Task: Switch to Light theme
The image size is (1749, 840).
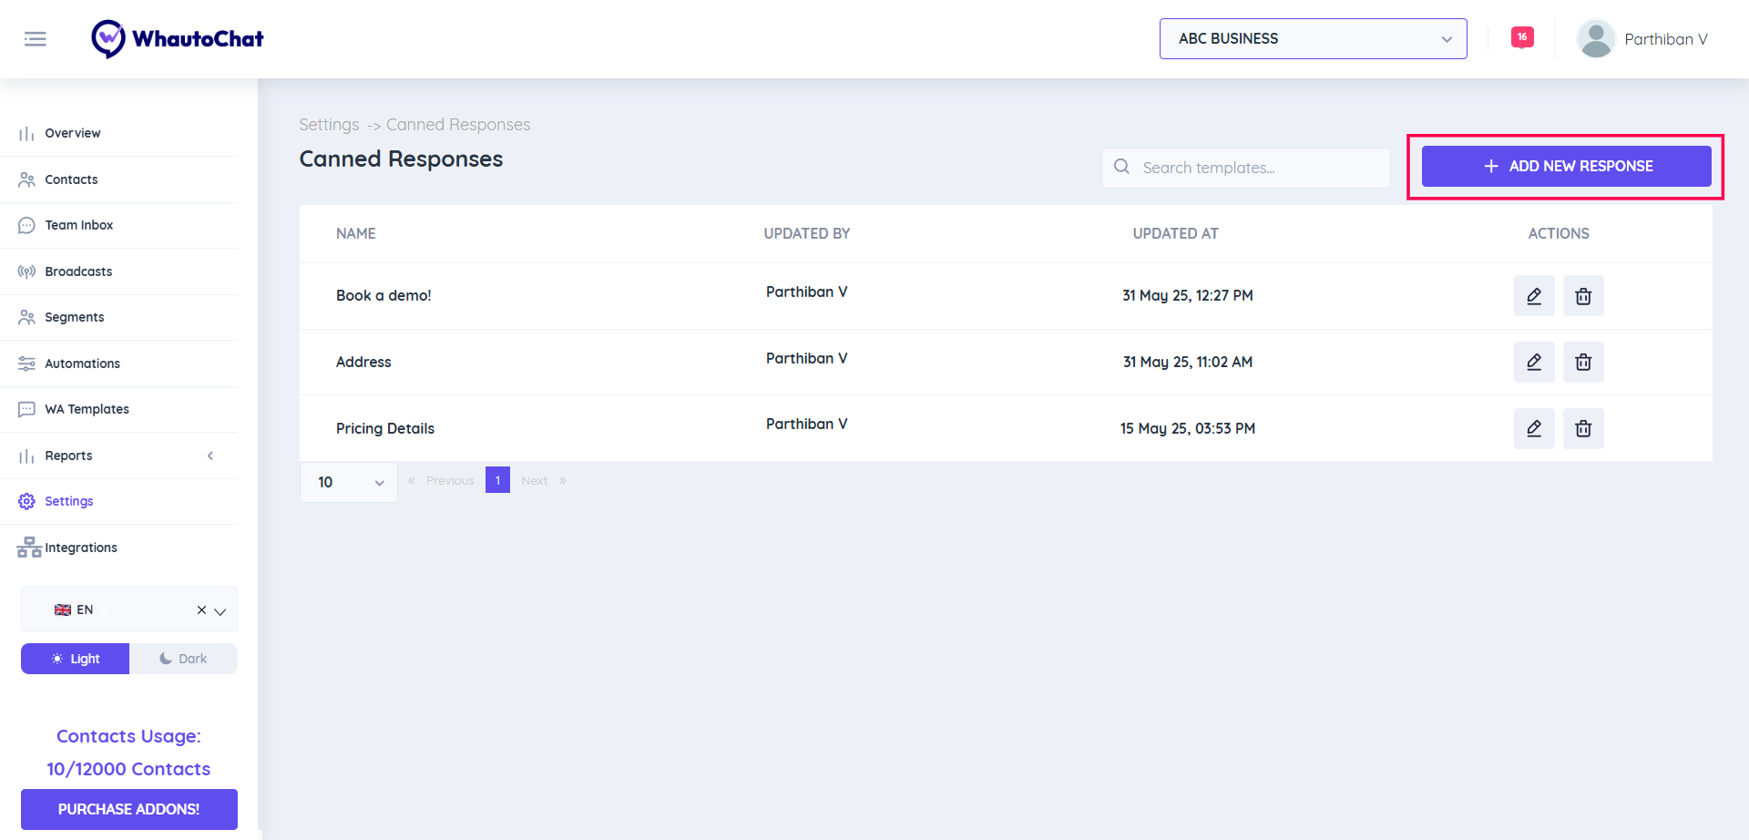Action: point(76,659)
